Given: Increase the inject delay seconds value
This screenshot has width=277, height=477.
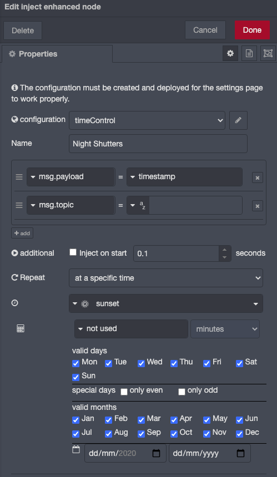Looking at the screenshot, I should pyautogui.click(x=225, y=250).
